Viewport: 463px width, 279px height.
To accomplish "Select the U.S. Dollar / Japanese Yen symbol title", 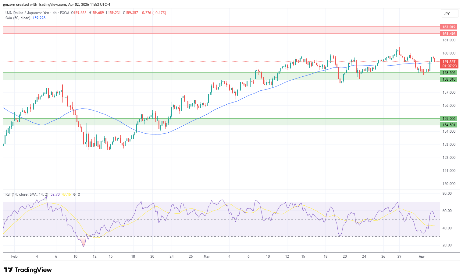I will pos(27,13).
